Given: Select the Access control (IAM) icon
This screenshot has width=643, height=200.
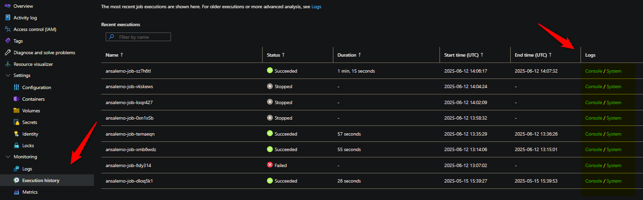Looking at the screenshot, I should 7,30.
